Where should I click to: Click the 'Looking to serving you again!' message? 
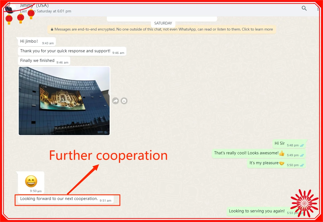click(257, 211)
